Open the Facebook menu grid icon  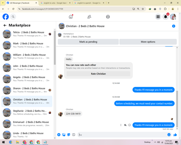pos(158,17)
